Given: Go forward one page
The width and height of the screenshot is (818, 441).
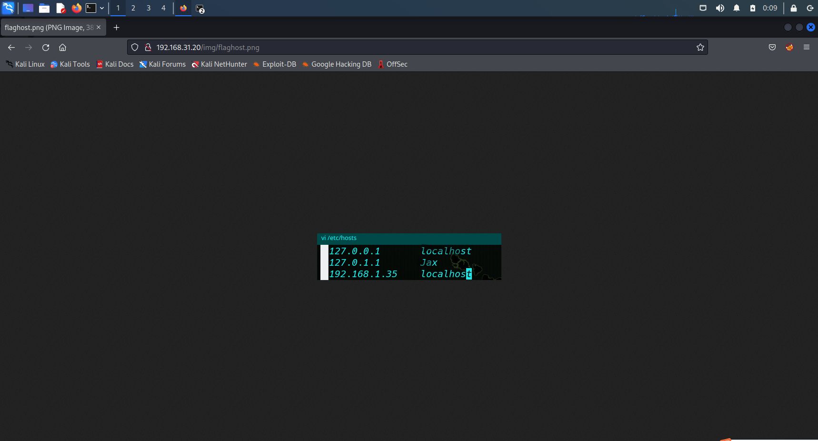Looking at the screenshot, I should [x=29, y=48].
